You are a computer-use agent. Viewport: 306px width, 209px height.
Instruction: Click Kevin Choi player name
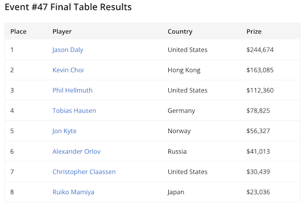tap(68, 70)
